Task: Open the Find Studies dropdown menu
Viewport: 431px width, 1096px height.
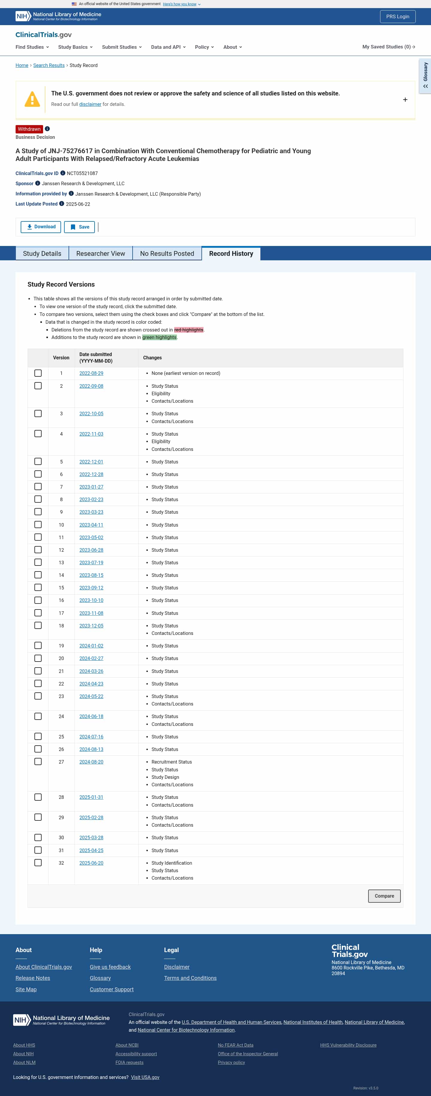Action: (x=32, y=47)
